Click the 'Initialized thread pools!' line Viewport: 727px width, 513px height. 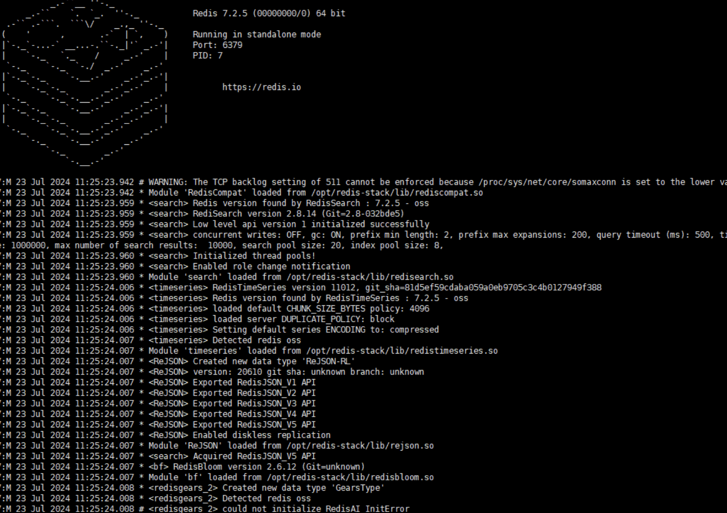point(158,256)
